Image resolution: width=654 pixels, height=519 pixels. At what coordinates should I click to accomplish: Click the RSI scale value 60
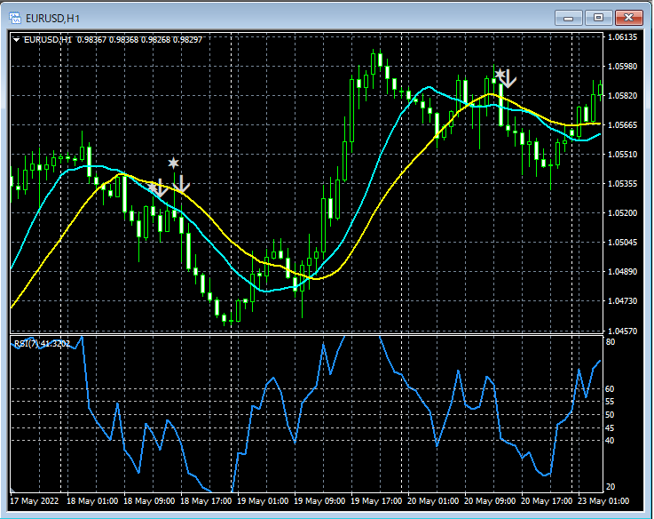pos(611,389)
